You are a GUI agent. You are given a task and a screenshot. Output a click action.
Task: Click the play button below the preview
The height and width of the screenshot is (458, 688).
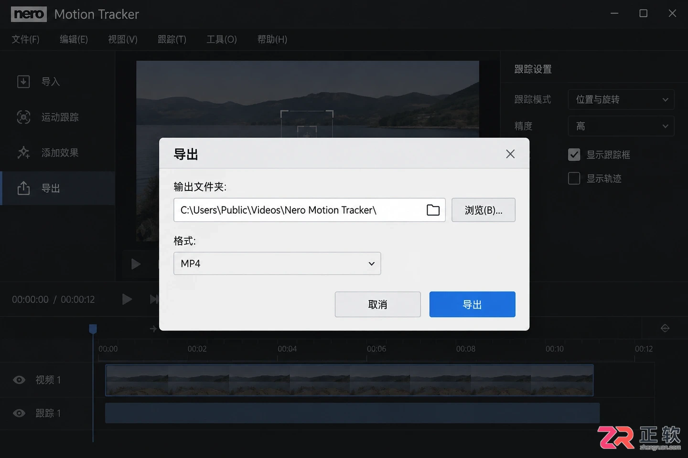[136, 264]
